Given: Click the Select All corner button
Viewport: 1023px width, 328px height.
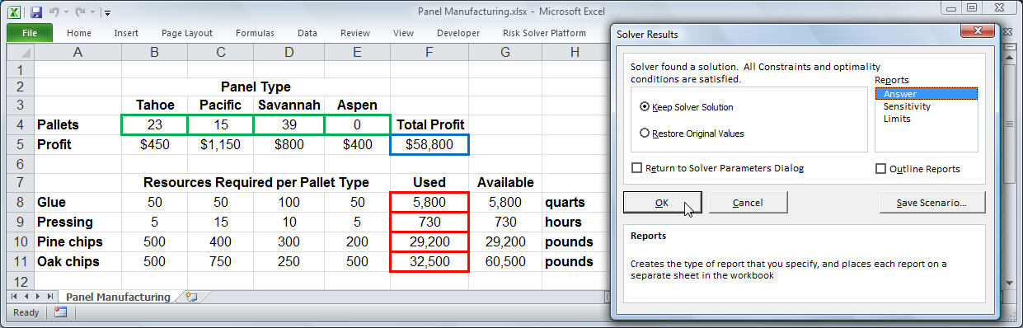Looking at the screenshot, I should pyautogui.click(x=21, y=52).
